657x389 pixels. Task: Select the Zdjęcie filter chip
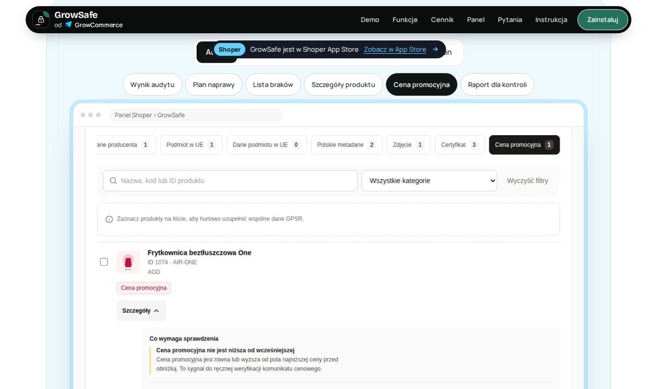click(408, 145)
